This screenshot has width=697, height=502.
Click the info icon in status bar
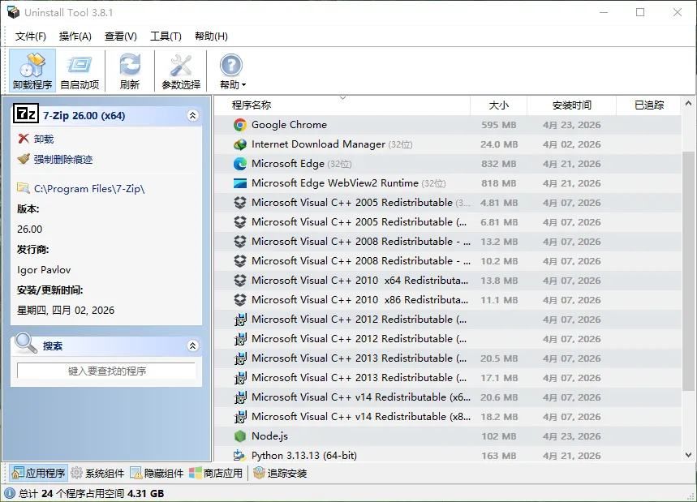pyautogui.click(x=10, y=493)
